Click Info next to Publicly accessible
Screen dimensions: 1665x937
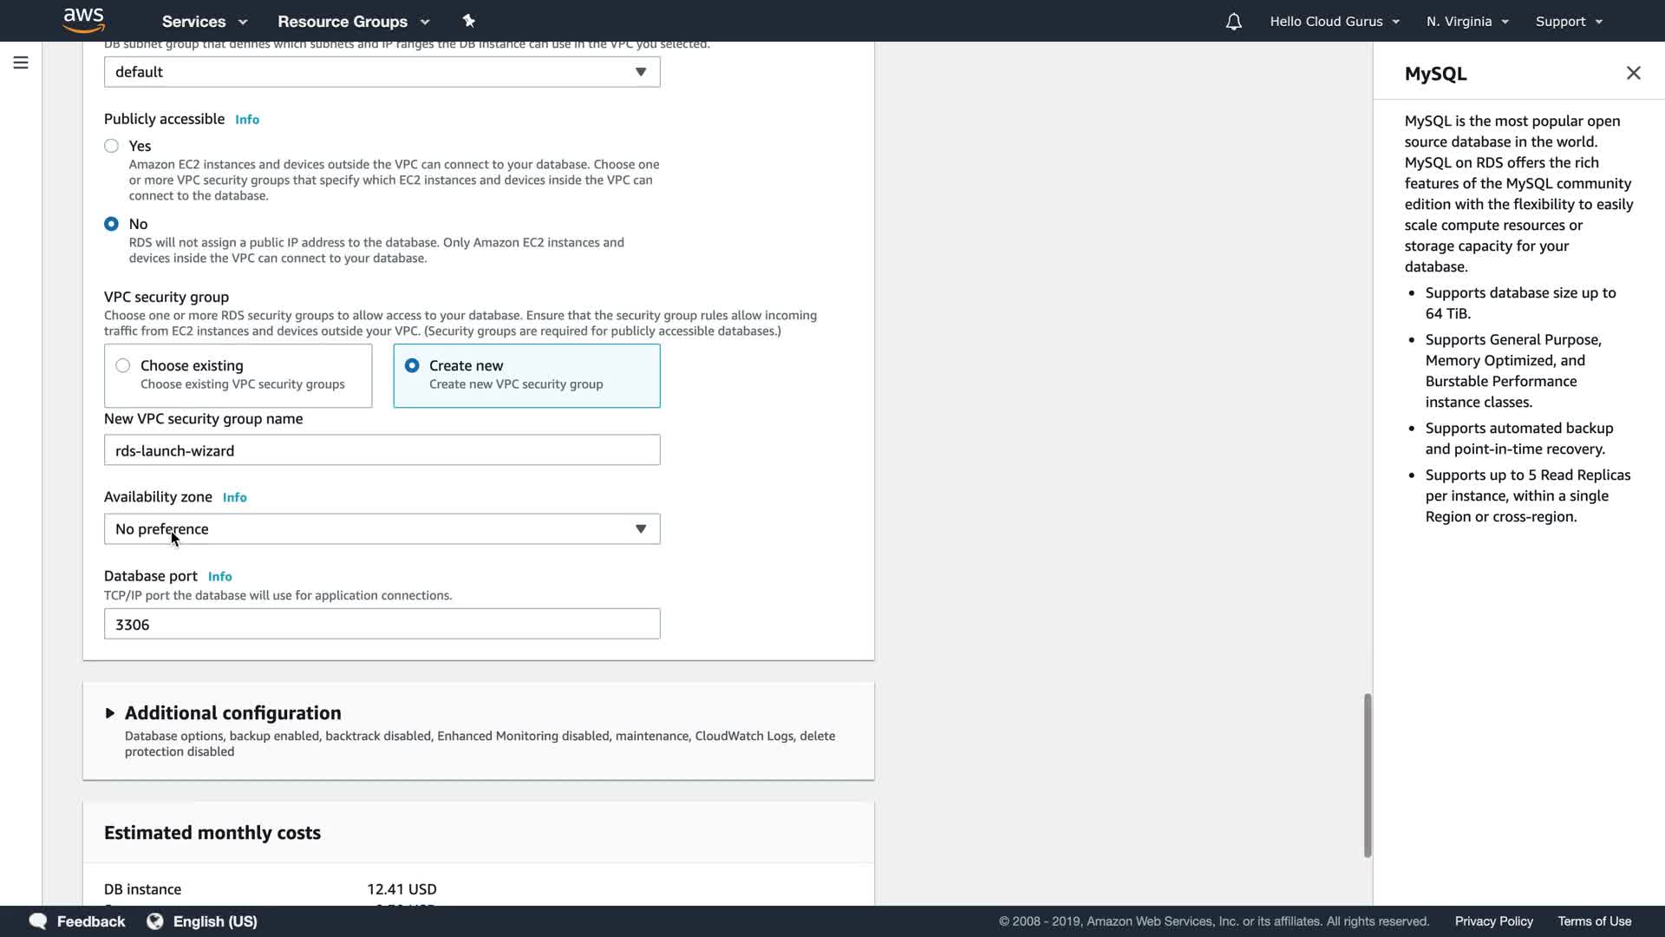pyautogui.click(x=247, y=120)
